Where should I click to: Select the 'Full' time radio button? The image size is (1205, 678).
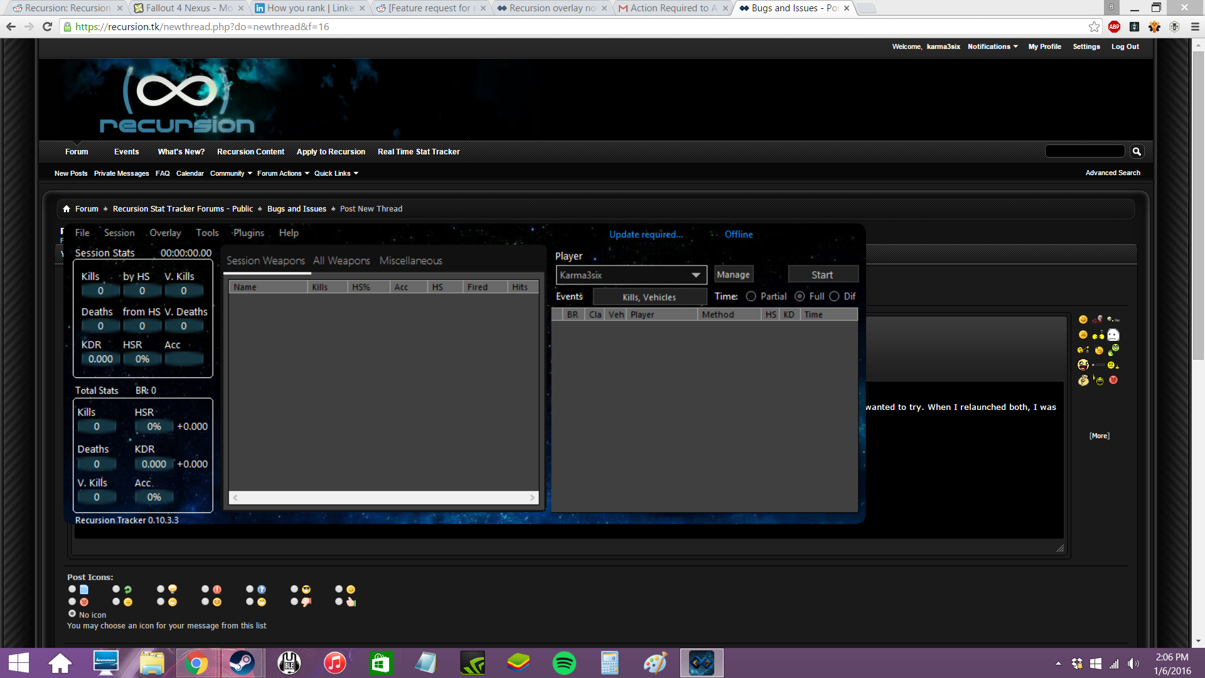[799, 296]
